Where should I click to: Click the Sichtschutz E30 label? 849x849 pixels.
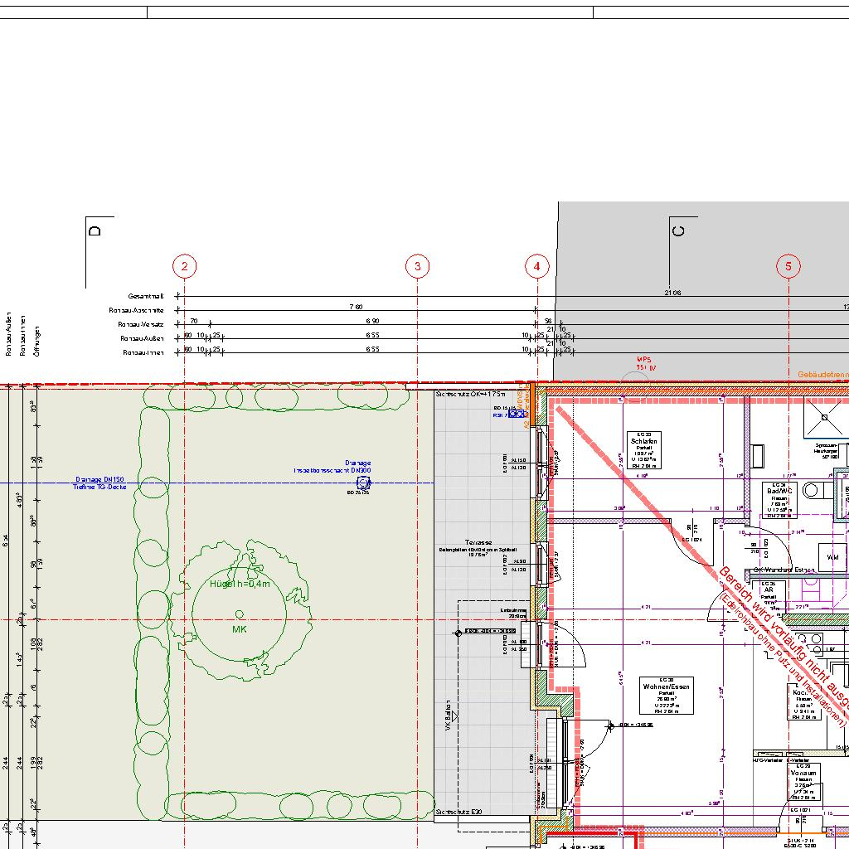pos(458,812)
